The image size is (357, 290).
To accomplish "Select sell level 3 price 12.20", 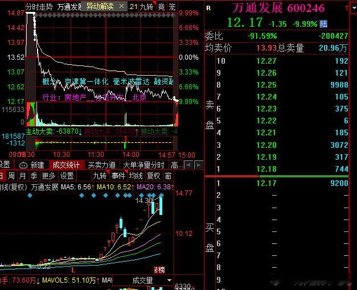I will coord(266,145).
